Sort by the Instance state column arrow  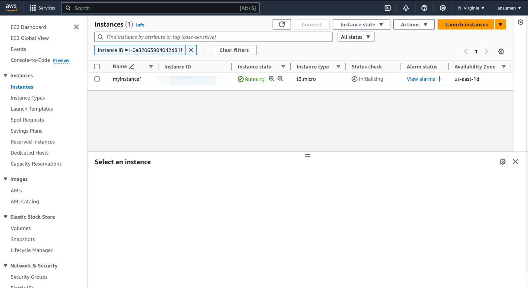[x=283, y=66]
